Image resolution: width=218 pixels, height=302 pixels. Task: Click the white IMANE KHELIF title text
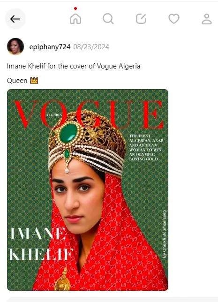41,244
